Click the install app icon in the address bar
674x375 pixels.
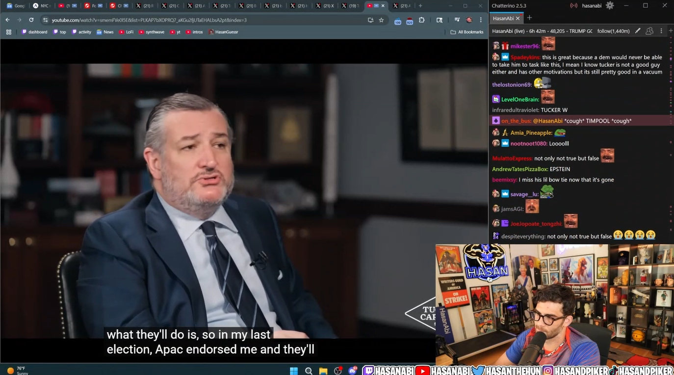click(370, 20)
